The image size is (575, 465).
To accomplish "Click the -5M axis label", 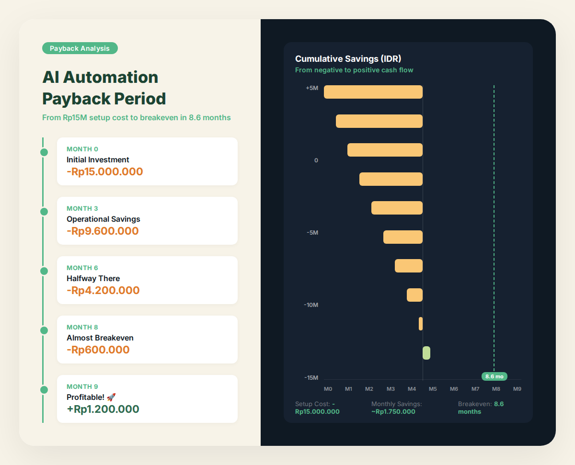I will 312,233.
